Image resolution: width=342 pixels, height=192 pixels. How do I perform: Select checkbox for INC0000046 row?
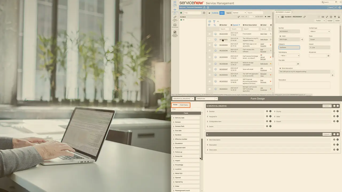click(x=209, y=50)
